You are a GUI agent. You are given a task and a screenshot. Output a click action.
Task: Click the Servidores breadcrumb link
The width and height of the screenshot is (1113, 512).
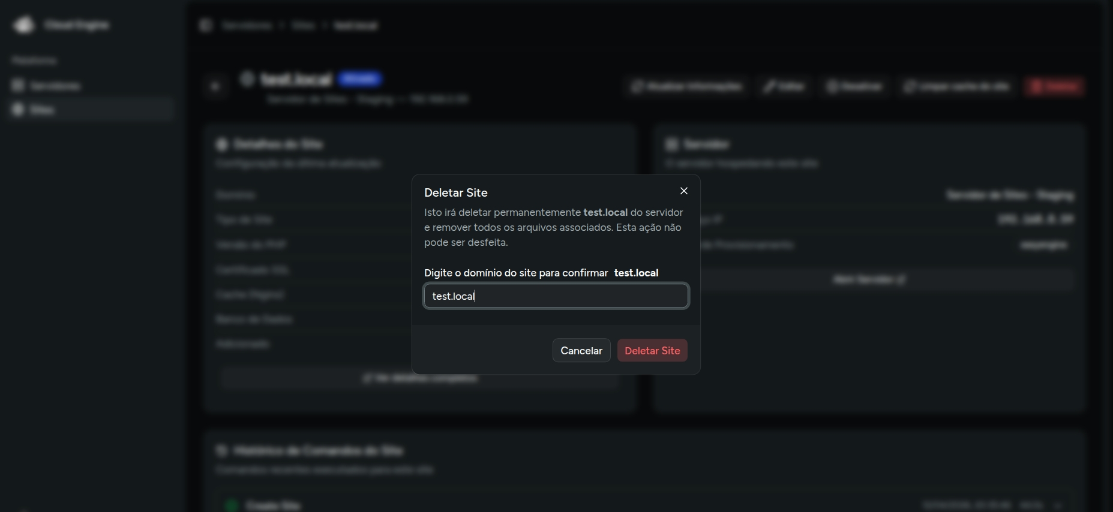point(247,26)
